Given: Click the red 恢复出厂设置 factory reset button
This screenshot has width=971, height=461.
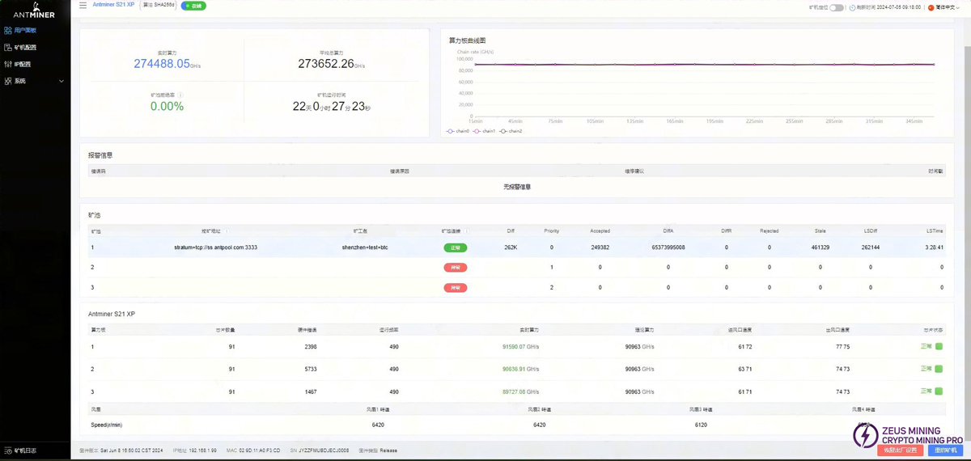Looking at the screenshot, I should coord(900,450).
